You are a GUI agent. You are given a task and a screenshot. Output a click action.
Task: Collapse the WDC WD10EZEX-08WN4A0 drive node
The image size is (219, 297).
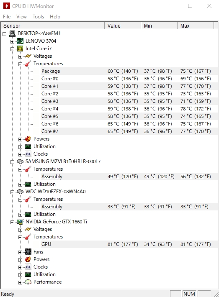[x=12, y=192]
